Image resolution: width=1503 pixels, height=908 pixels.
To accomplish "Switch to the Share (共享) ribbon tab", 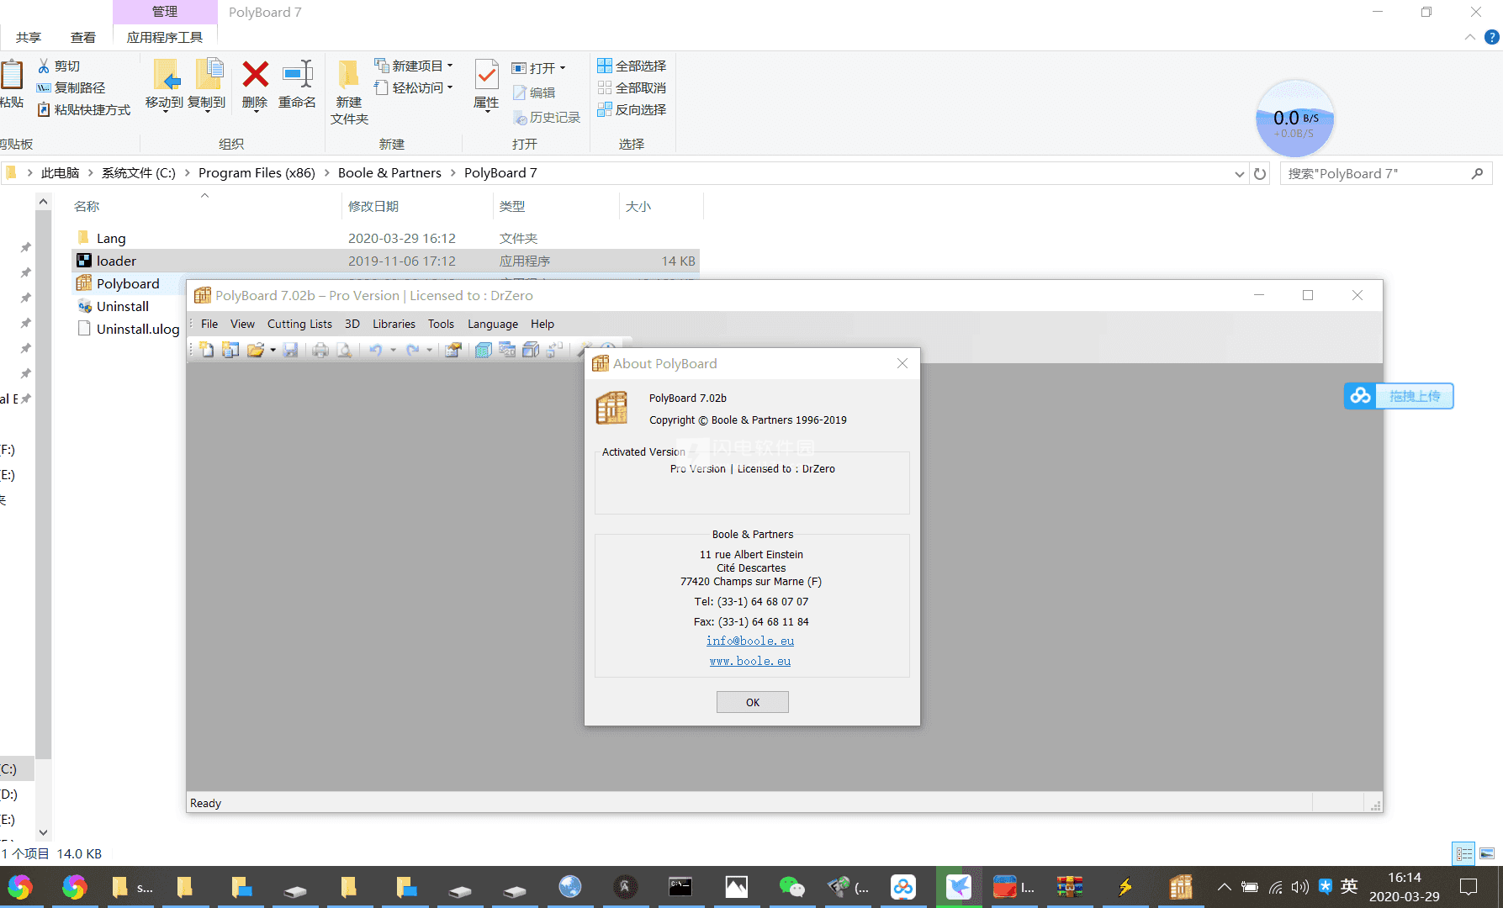I will (29, 37).
